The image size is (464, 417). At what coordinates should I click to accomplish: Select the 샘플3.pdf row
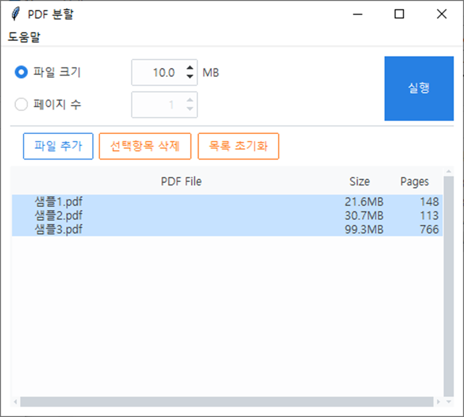(227, 230)
